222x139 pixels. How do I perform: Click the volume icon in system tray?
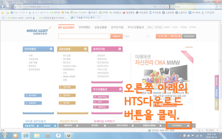coord(201,136)
